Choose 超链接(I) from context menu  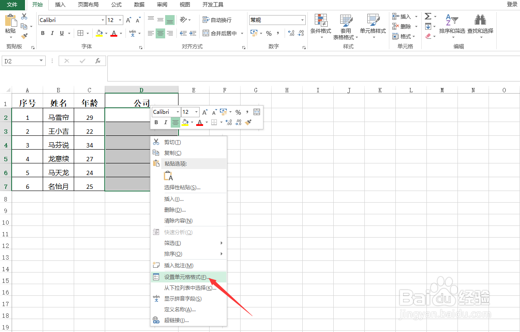pyautogui.click(x=188, y=320)
